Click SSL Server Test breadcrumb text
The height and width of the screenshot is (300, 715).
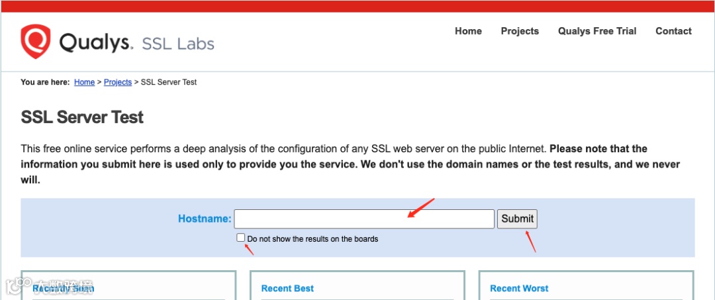[169, 82]
